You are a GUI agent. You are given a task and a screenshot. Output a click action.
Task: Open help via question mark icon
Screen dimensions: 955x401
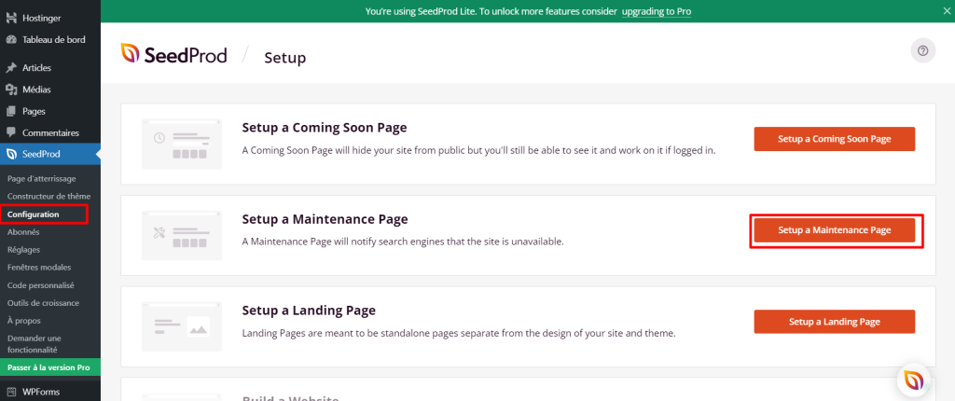pyautogui.click(x=922, y=50)
